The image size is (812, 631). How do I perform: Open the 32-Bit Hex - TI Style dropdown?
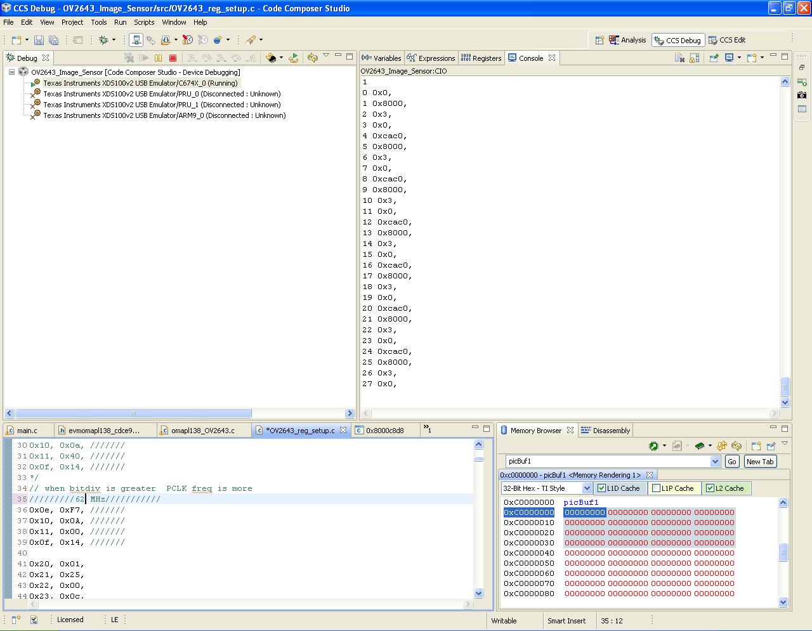(x=587, y=488)
